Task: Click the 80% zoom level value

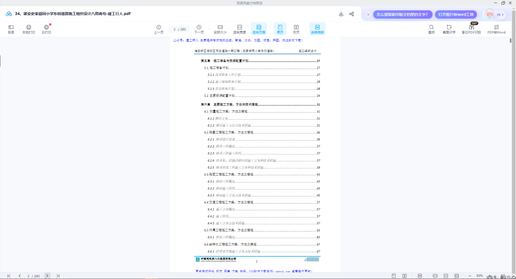Action: click(x=479, y=276)
